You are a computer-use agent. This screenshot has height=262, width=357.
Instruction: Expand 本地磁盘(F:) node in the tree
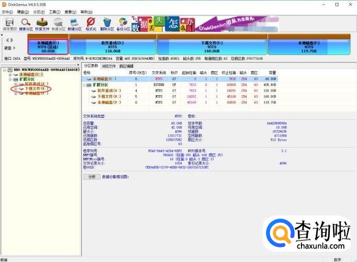(x=16, y=94)
